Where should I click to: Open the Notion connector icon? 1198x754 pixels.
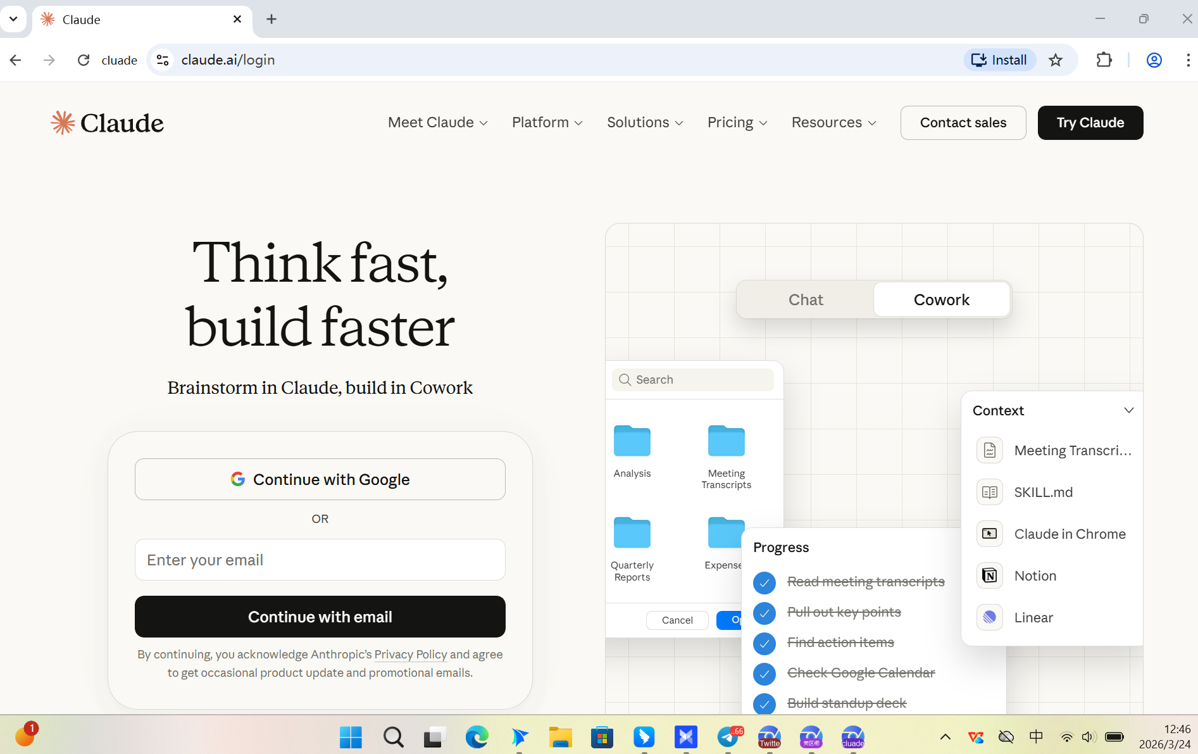coord(990,575)
